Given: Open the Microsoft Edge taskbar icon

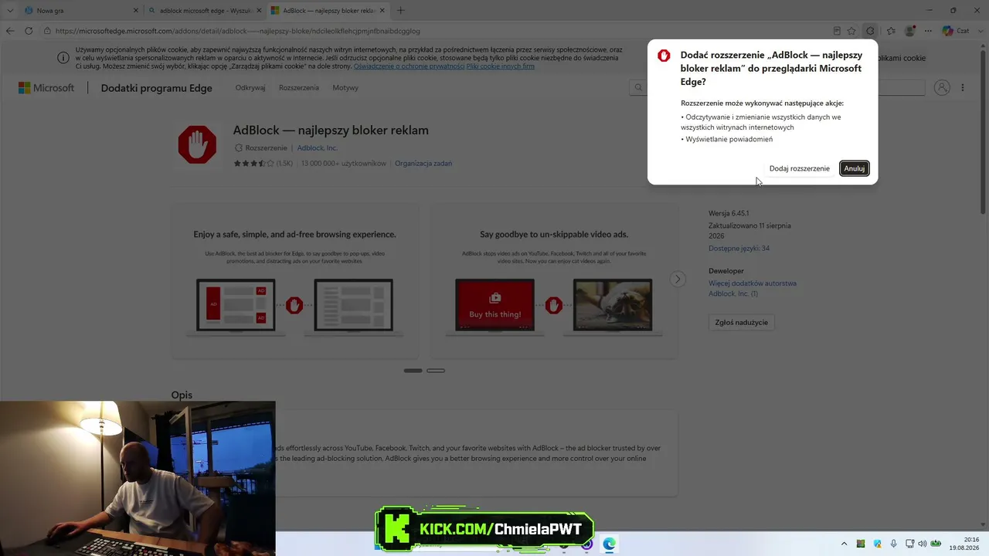Looking at the screenshot, I should point(610,544).
